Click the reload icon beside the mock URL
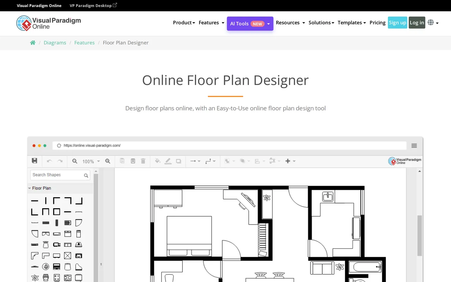The width and height of the screenshot is (451, 282). [59, 146]
